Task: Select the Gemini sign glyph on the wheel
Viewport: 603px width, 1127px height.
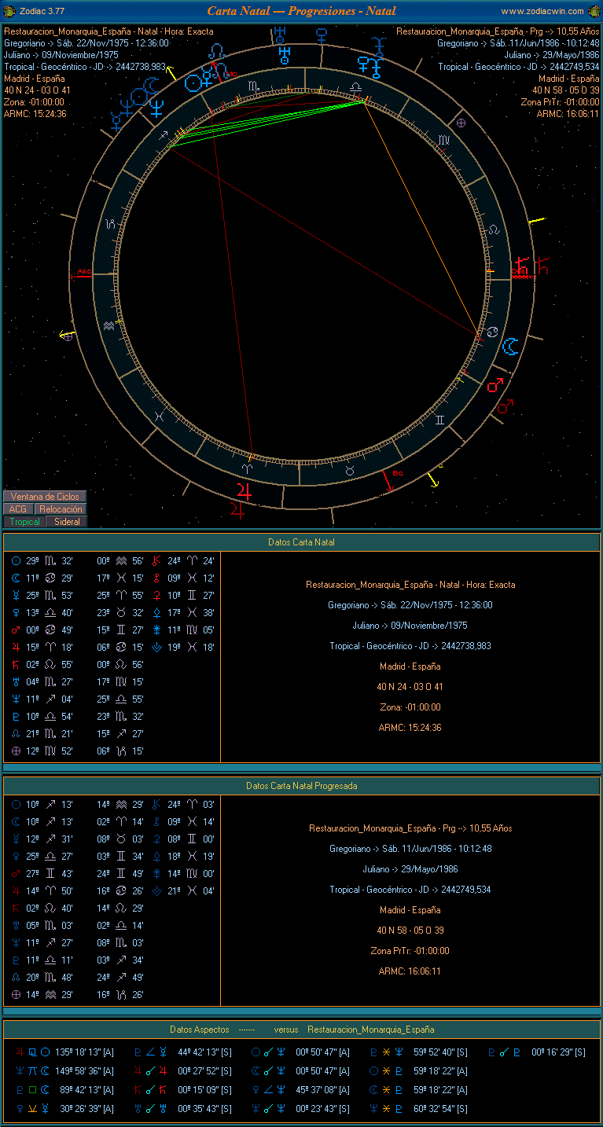Action: pyautogui.click(x=439, y=419)
